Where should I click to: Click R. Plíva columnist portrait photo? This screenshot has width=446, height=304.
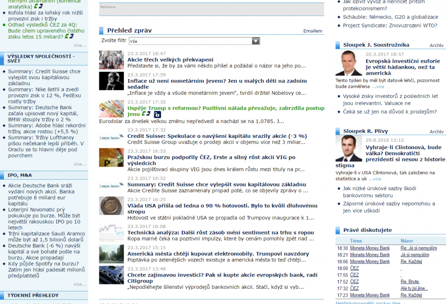348,148
